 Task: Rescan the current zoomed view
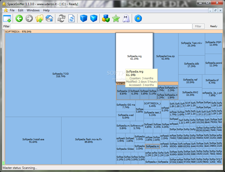pos(72,18)
